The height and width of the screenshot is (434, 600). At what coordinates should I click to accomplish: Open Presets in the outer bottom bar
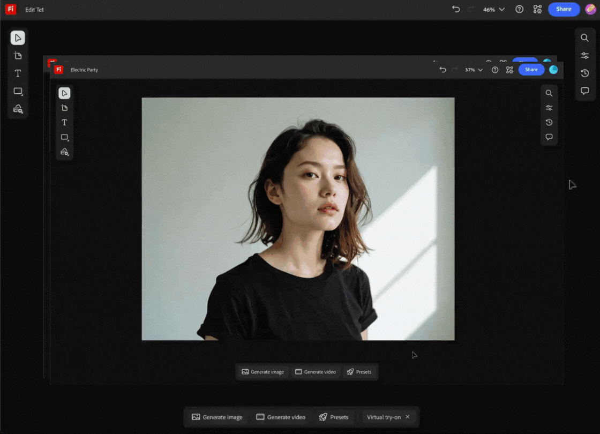click(x=334, y=417)
